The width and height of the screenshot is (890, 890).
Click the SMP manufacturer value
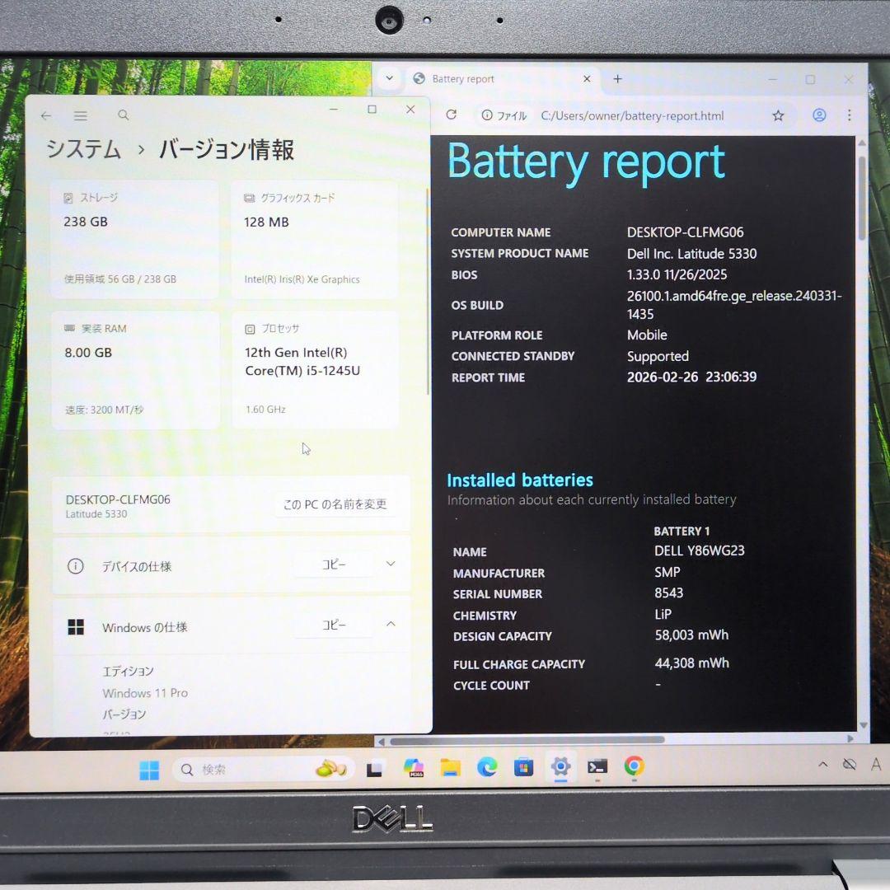667,572
